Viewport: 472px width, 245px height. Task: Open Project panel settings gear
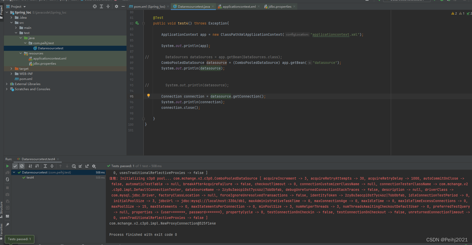117,6
